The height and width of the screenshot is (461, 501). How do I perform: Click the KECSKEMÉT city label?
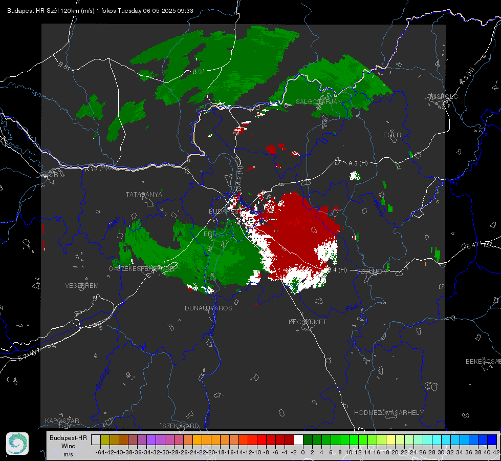(308, 322)
